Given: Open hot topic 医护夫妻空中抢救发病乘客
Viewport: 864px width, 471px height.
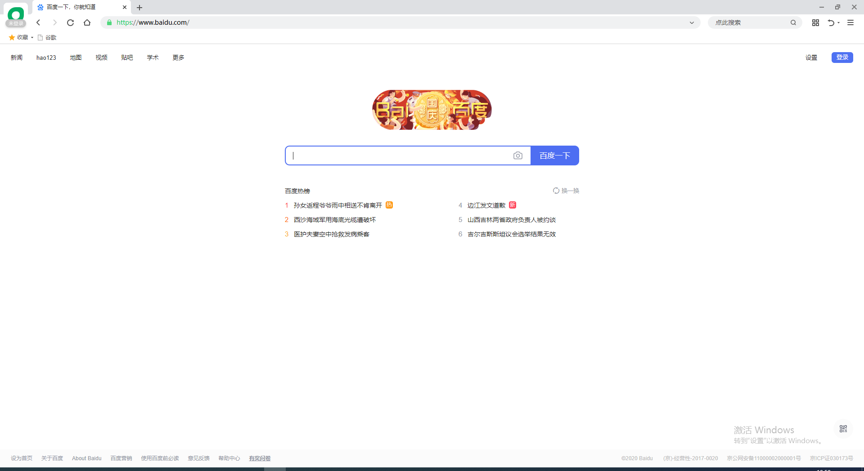Looking at the screenshot, I should point(331,234).
